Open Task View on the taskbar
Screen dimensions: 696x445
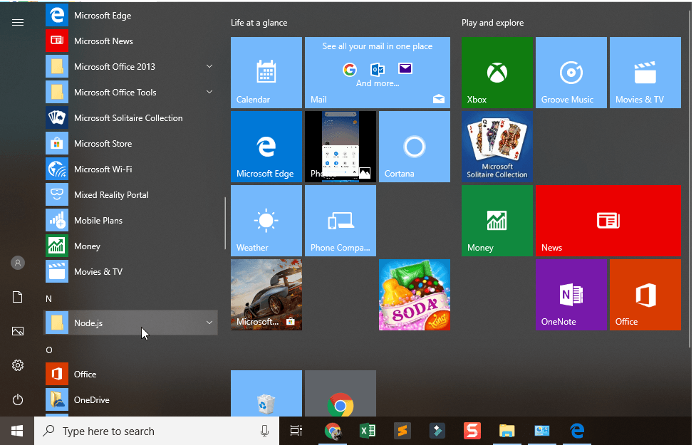coord(296,431)
